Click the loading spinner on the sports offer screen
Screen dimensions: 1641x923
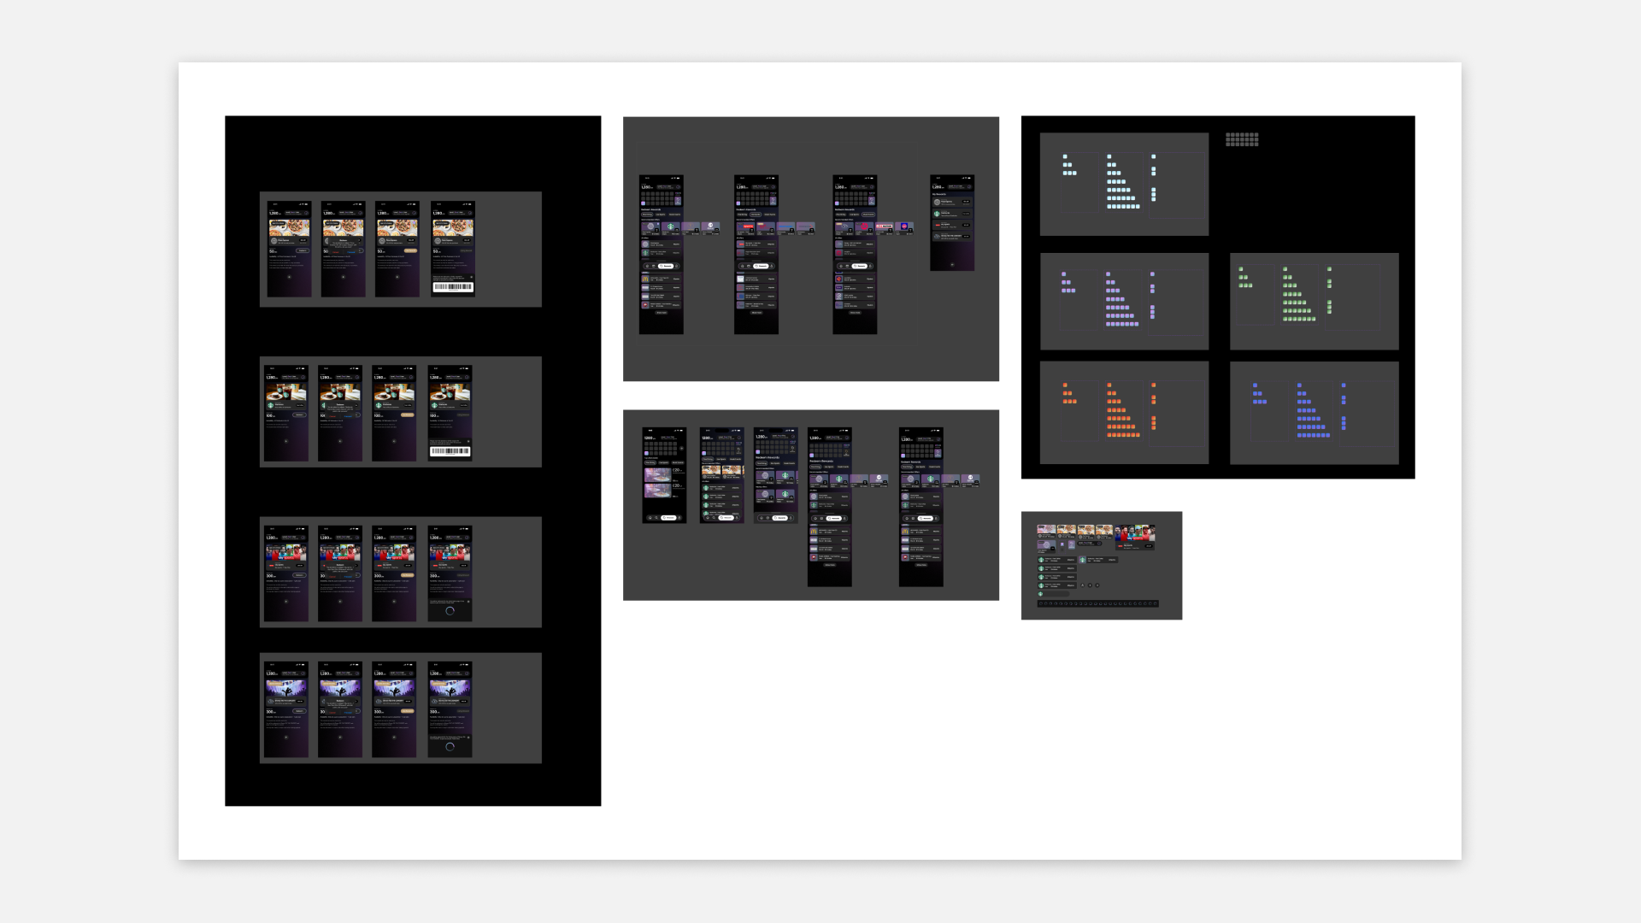tap(450, 610)
